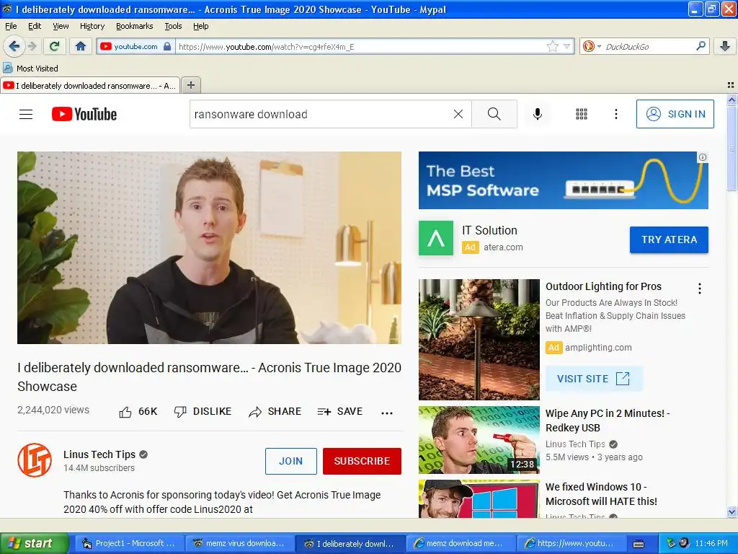Open the browser downloads arrow button

coord(725,46)
